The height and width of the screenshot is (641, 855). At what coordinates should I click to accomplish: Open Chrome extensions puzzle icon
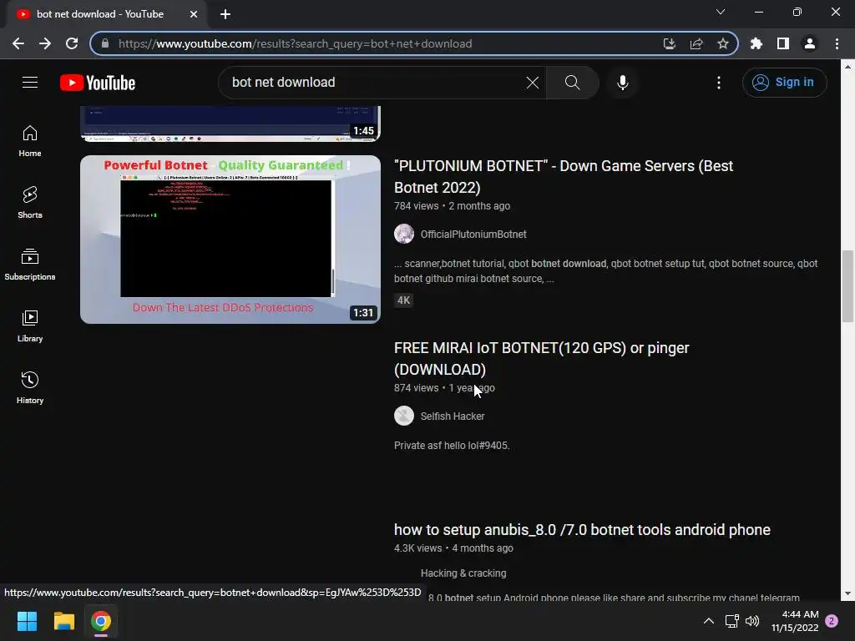pos(756,43)
